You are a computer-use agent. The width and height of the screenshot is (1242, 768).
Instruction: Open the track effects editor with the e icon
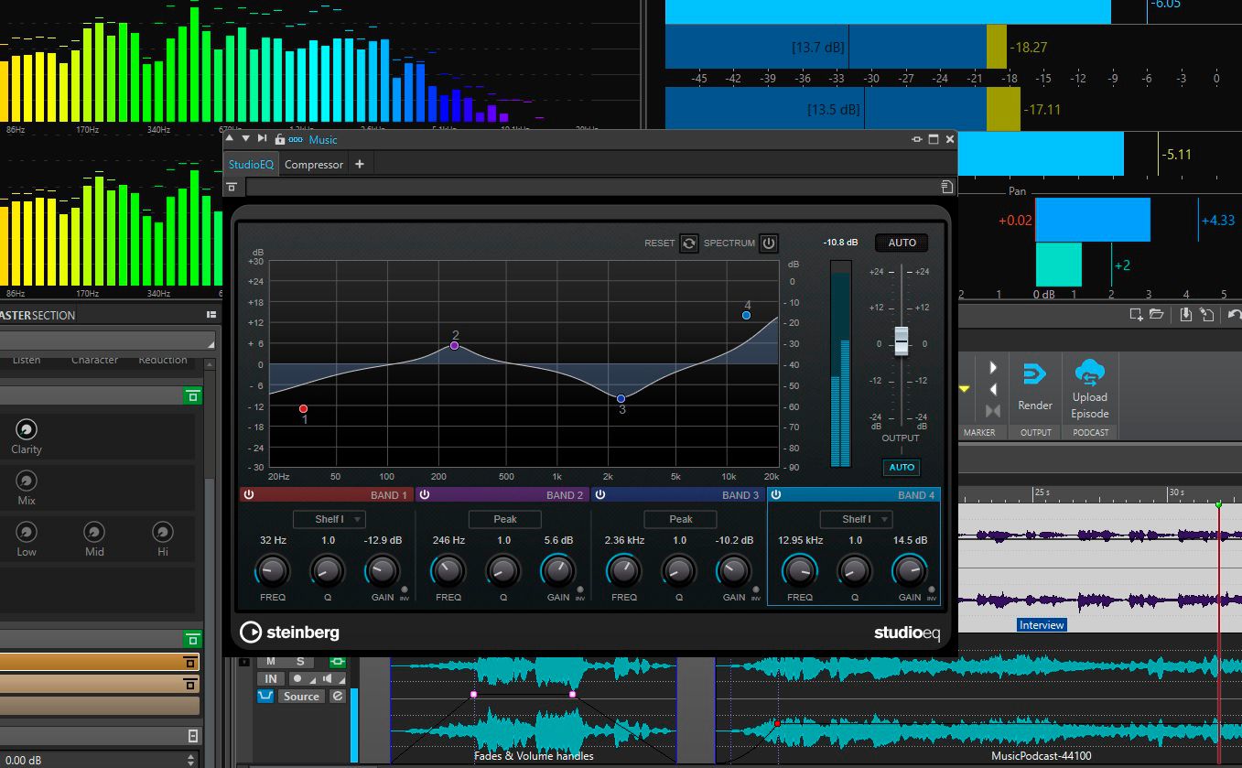[x=338, y=698]
